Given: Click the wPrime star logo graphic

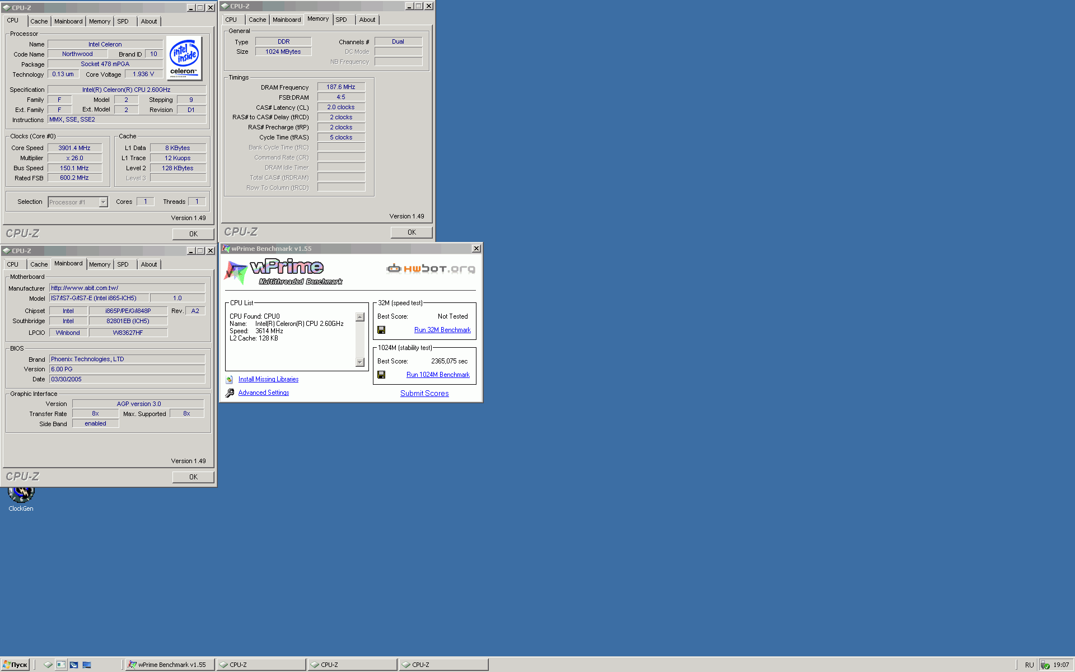Looking at the screenshot, I should (x=236, y=272).
